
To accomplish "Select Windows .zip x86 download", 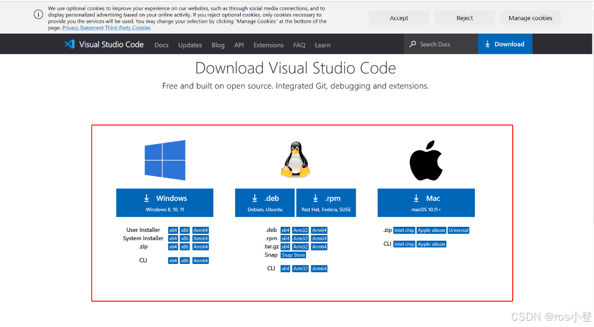I will tap(185, 247).
